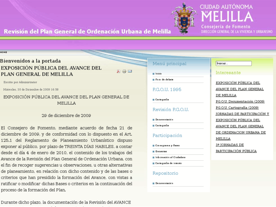Viewport: 276px width, 207px height.
Task: Click the Participación section heading
Action: [167, 136]
